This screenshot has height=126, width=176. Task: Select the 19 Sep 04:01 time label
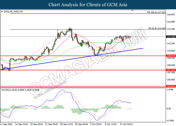tap(37, 124)
